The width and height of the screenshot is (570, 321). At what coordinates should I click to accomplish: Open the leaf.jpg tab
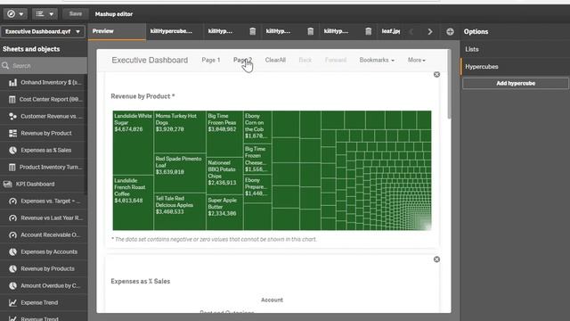(x=390, y=31)
